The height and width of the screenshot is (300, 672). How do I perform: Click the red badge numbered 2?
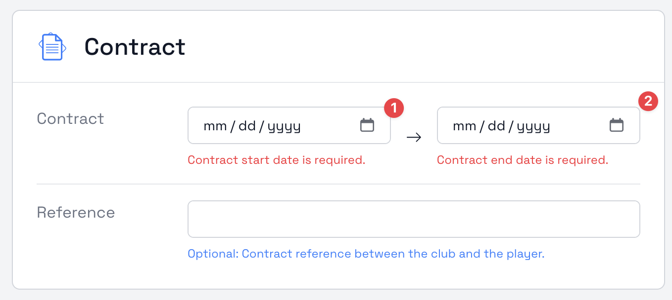(x=648, y=102)
